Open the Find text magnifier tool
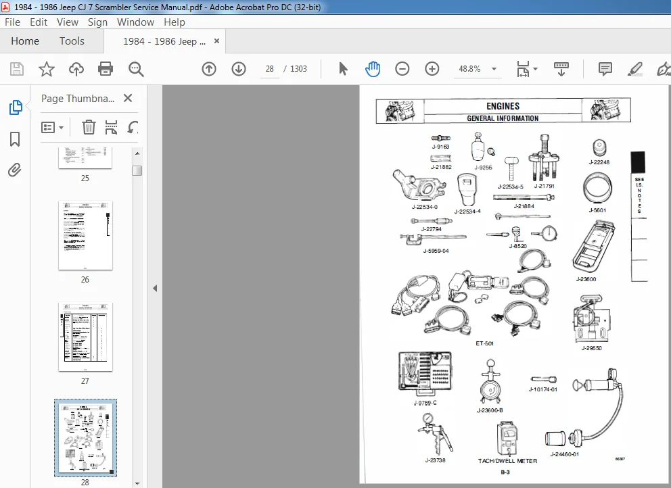 coord(136,69)
